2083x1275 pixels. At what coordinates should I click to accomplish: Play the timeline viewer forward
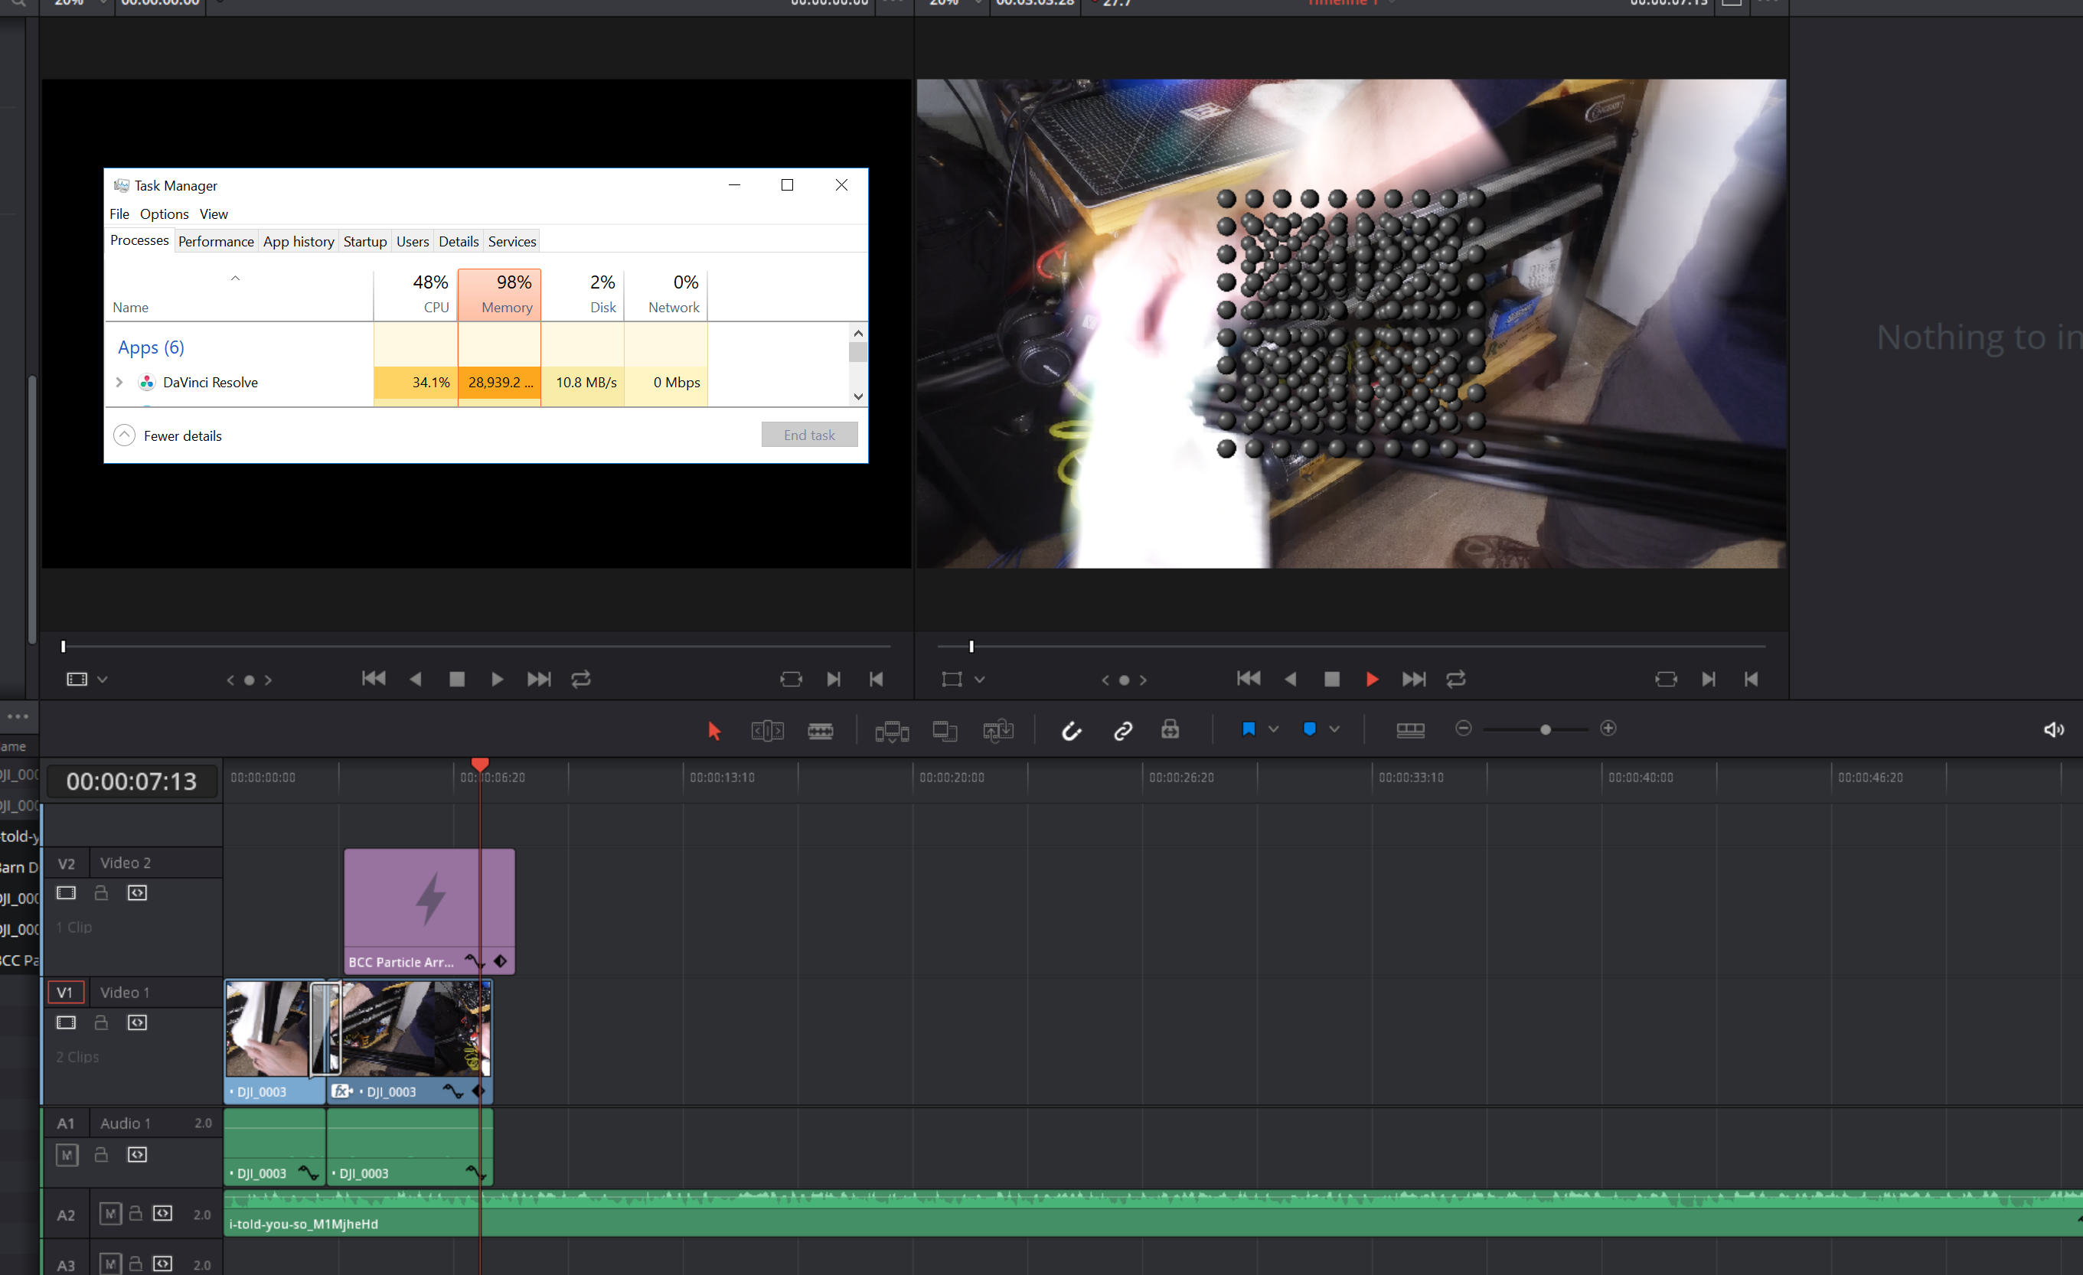pos(1372,680)
